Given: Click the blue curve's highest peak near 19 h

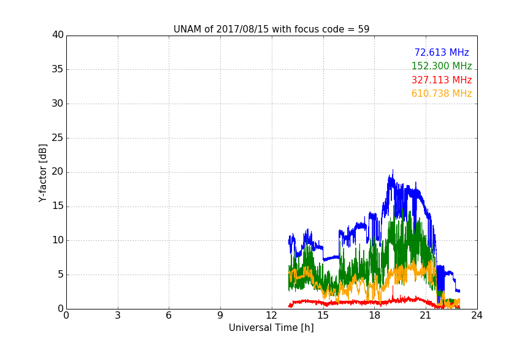Looking at the screenshot, I should (x=393, y=170).
